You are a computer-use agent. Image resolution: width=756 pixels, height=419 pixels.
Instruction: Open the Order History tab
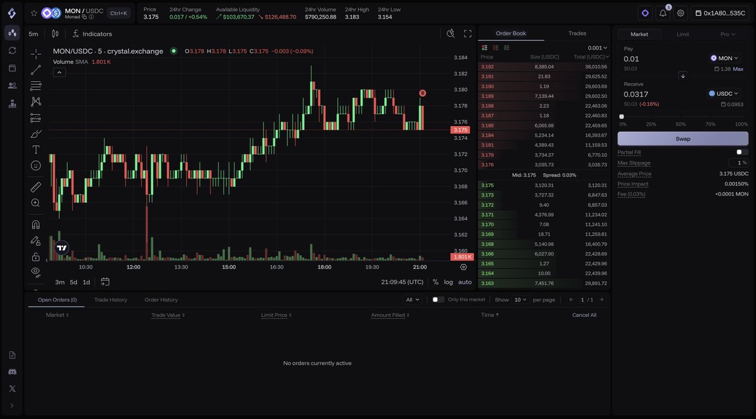(161, 300)
